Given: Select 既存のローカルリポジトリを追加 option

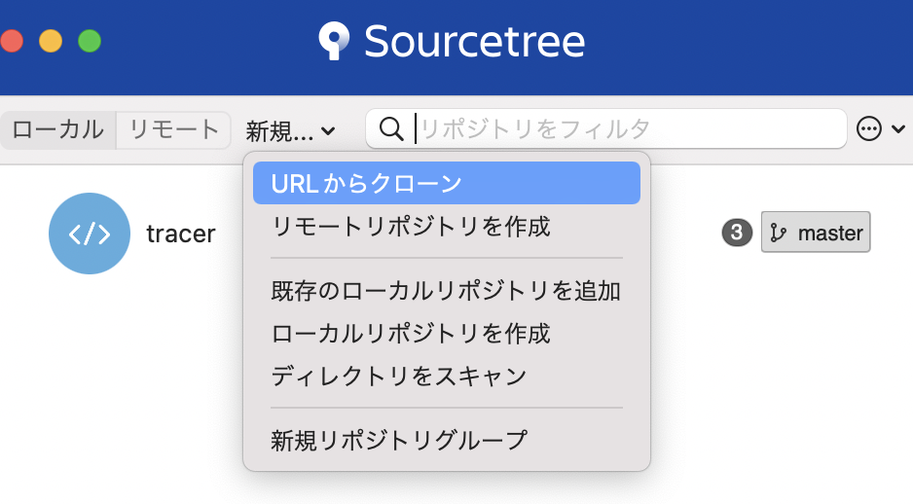Looking at the screenshot, I should [x=446, y=290].
